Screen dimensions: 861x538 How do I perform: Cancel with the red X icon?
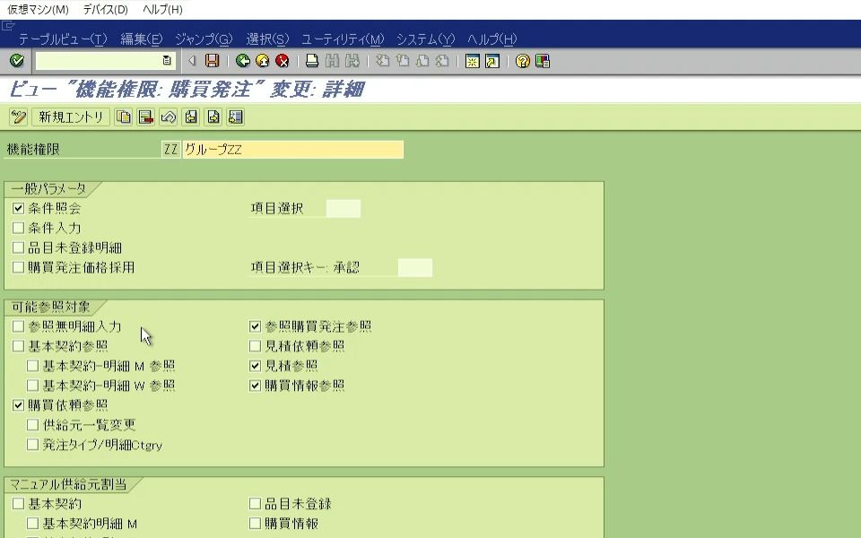(x=283, y=60)
